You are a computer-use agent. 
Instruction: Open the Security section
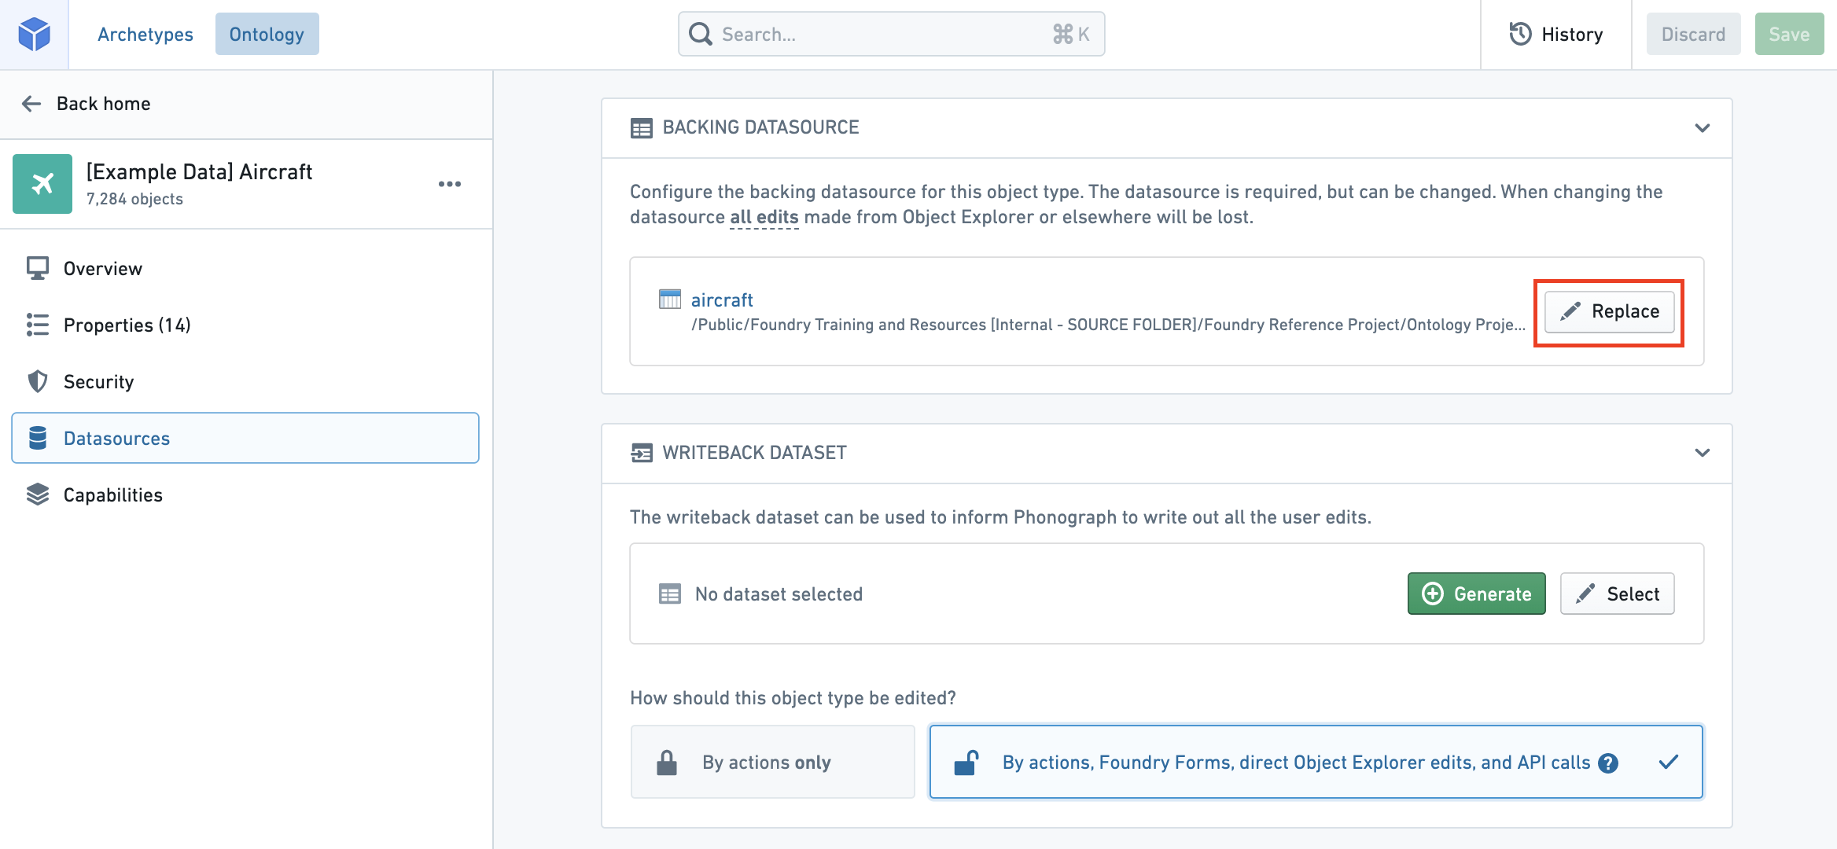coord(245,382)
